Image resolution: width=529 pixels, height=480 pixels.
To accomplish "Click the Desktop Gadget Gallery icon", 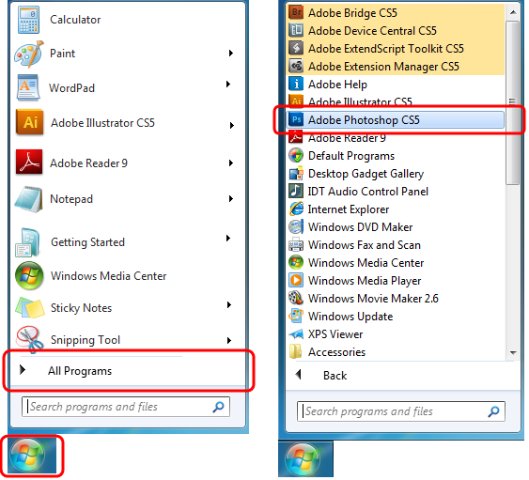I will pos(296,174).
